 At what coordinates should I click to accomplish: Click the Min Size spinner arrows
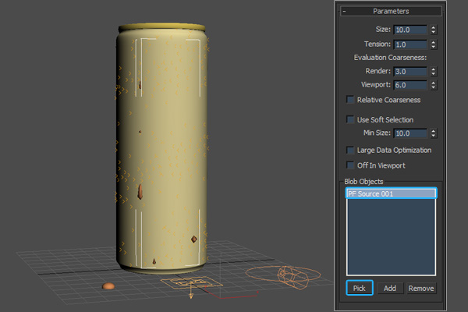tap(434, 134)
